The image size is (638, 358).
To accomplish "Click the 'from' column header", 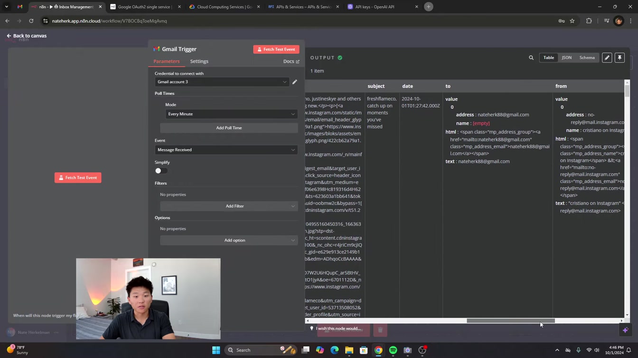I will click(561, 86).
